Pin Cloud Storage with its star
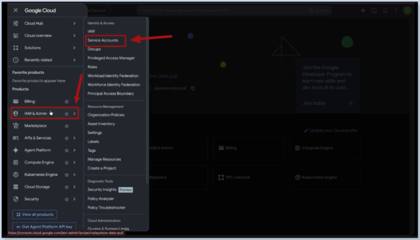The height and width of the screenshot is (240, 420). (66, 187)
